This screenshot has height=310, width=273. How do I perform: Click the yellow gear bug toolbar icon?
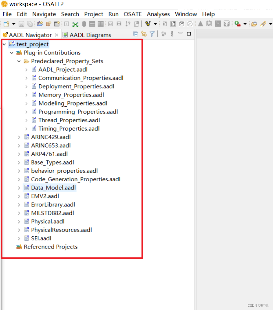pyautogui.click(x=148, y=24)
